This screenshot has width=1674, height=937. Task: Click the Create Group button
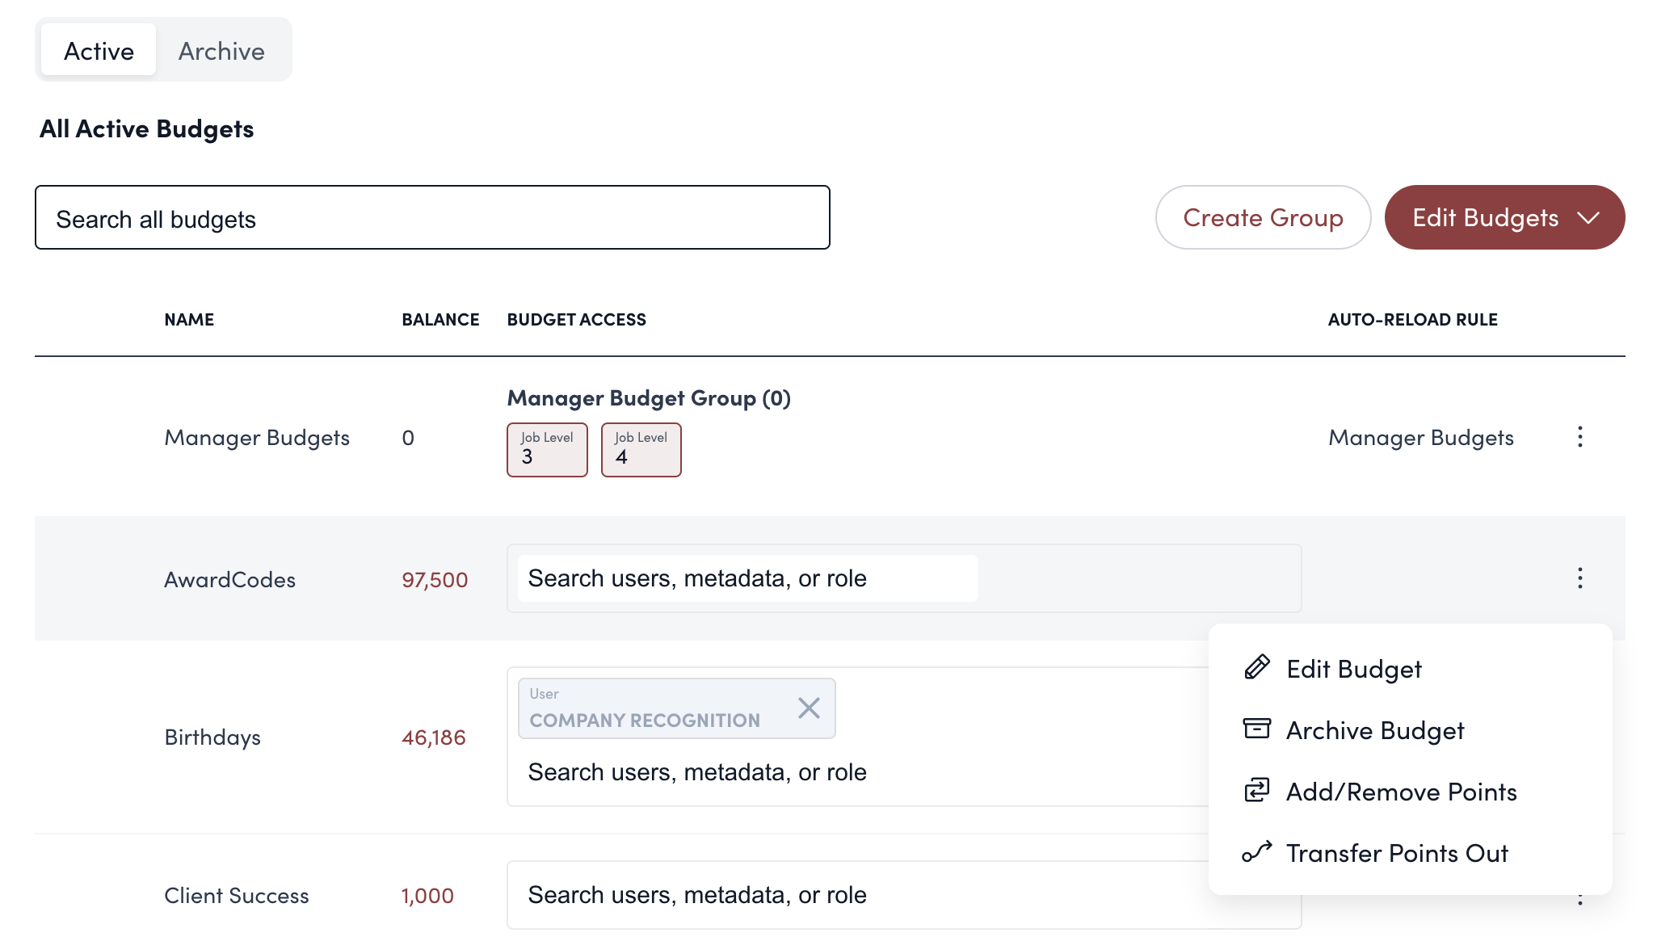pyautogui.click(x=1262, y=217)
